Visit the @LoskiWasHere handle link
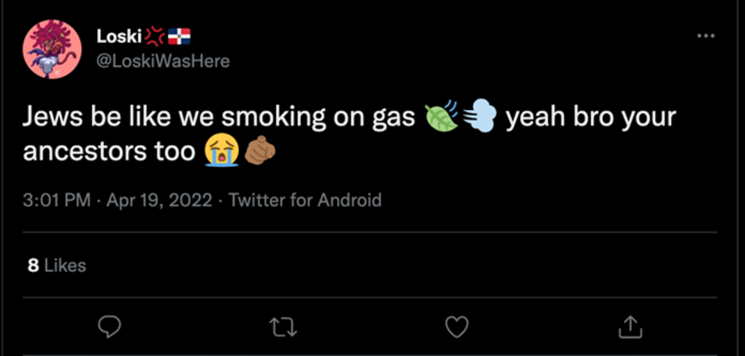 [163, 61]
